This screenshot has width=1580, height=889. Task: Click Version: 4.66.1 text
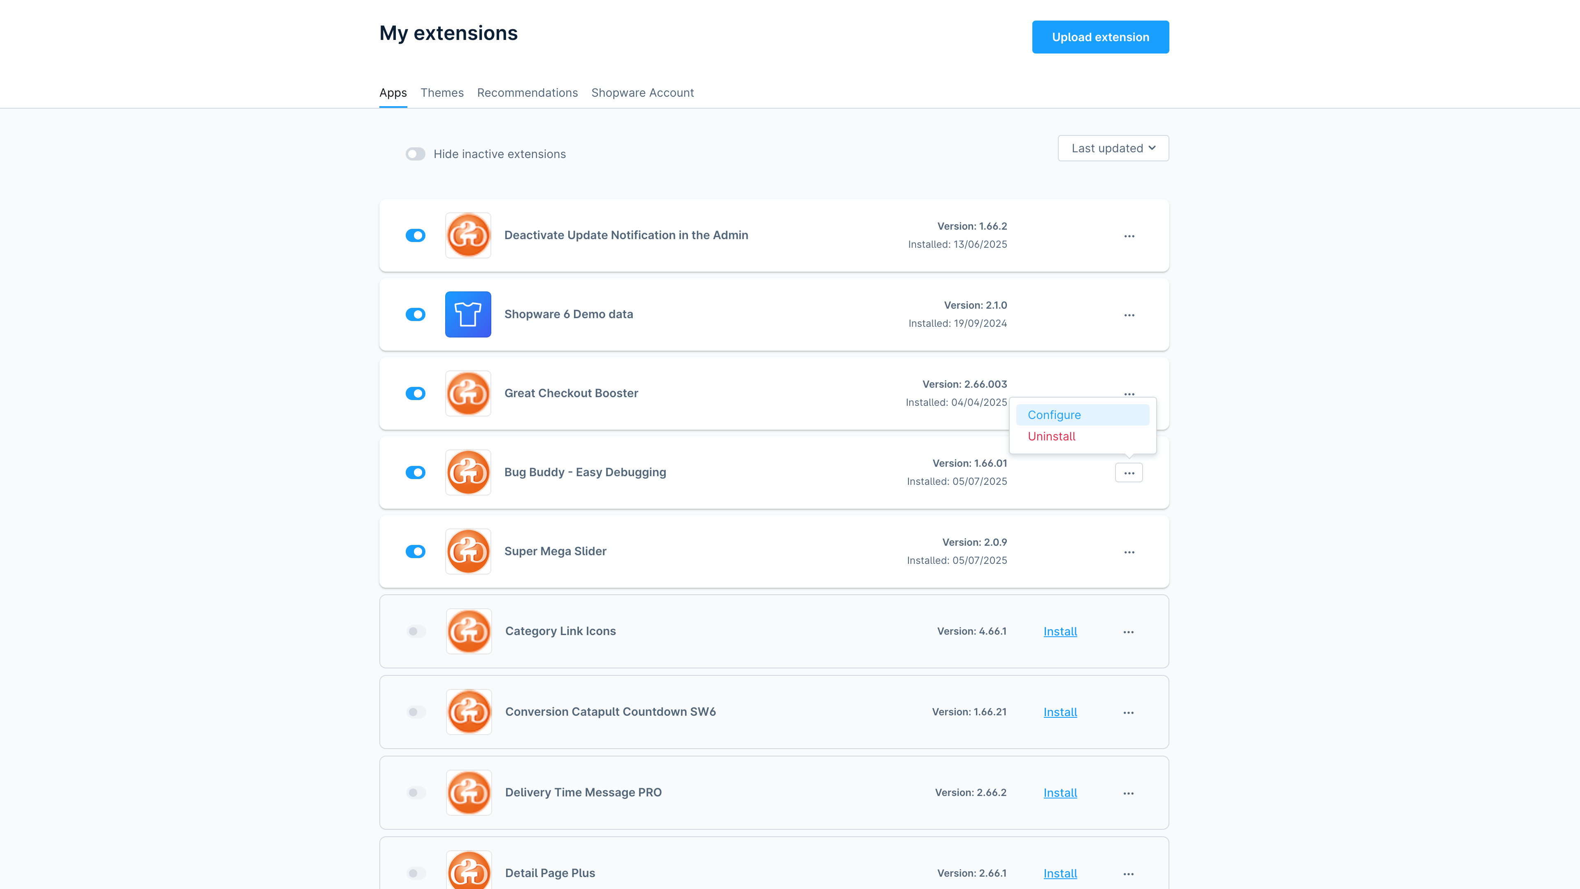(971, 631)
